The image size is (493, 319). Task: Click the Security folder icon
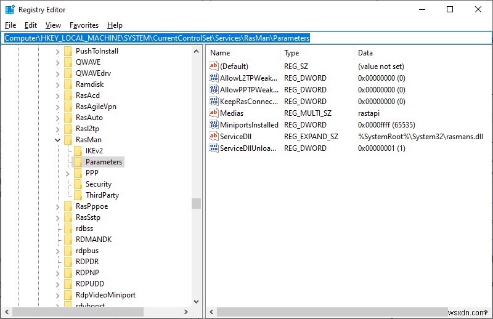coord(78,184)
